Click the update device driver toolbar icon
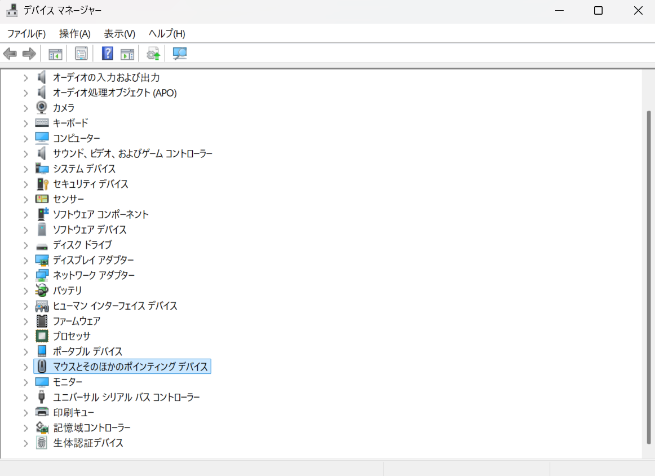The width and height of the screenshot is (655, 476). tap(153, 54)
